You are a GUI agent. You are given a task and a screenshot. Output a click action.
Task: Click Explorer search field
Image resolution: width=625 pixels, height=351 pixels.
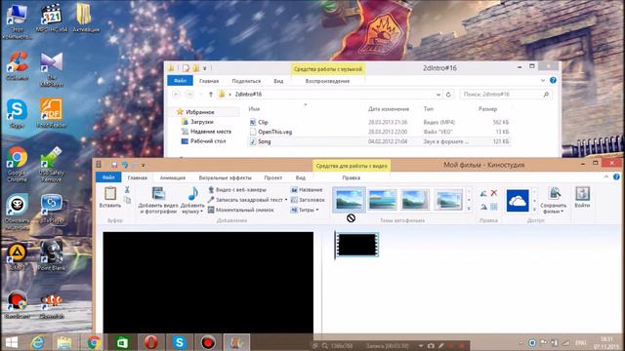[x=506, y=95]
